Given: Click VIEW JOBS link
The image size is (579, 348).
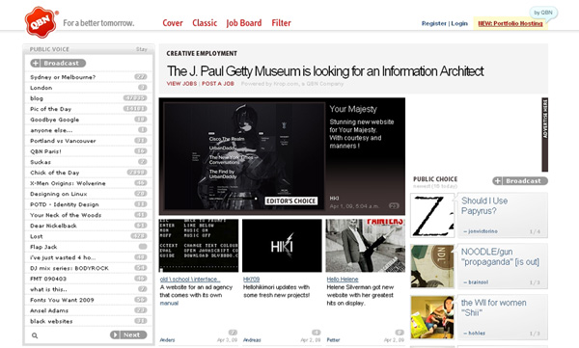Looking at the screenshot, I should tap(181, 84).
